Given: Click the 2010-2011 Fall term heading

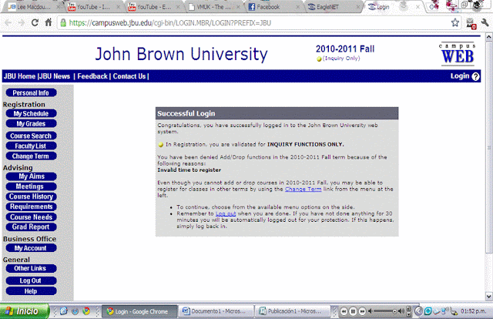Looking at the screenshot, I should coord(345,49).
